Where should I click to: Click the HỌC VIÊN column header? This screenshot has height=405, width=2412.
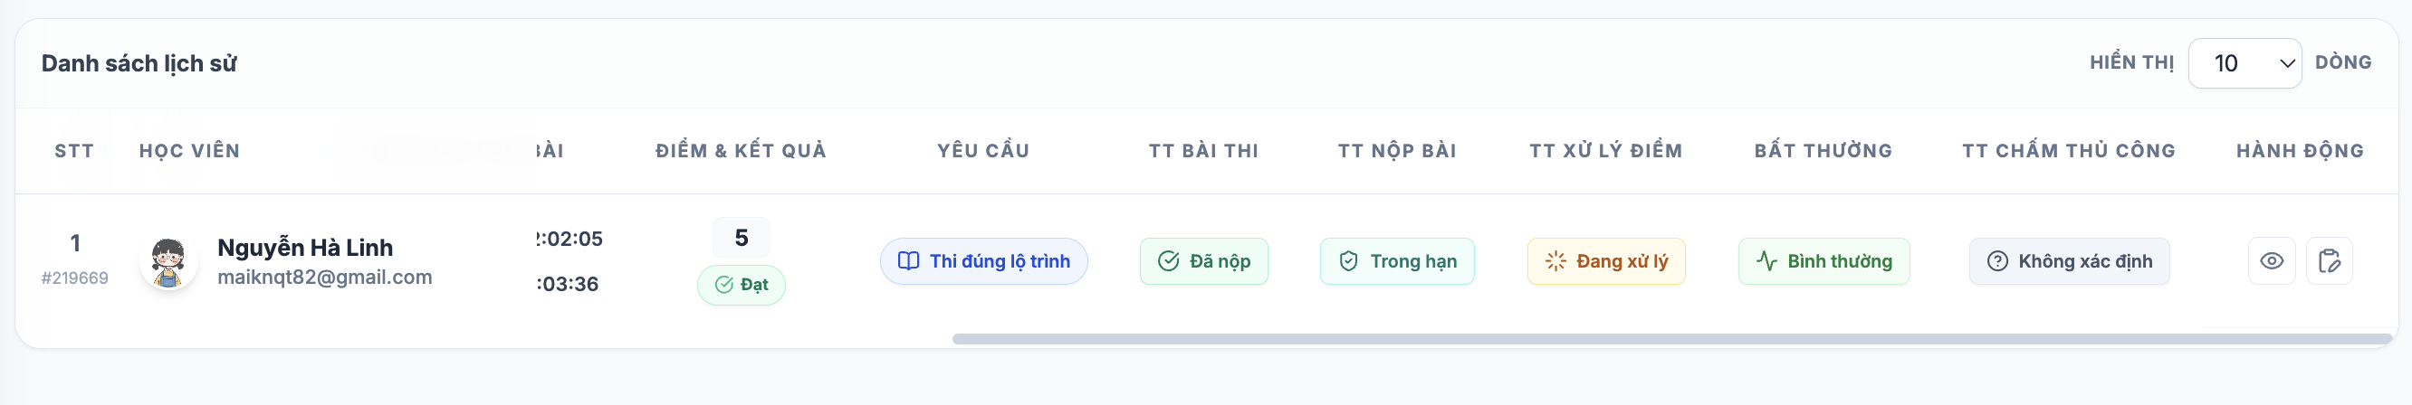click(x=190, y=151)
